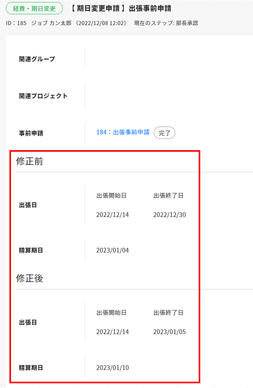Click the submission timestamp 2022/12/08 12:02
This screenshot has height=388, width=253.
[x=102, y=23]
